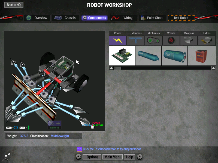
Task: Switch to the Components tab
Action: point(95,18)
